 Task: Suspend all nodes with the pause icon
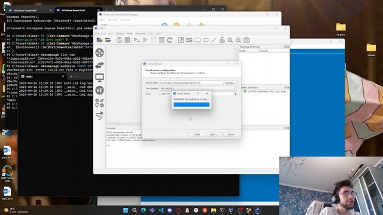coord(153,40)
